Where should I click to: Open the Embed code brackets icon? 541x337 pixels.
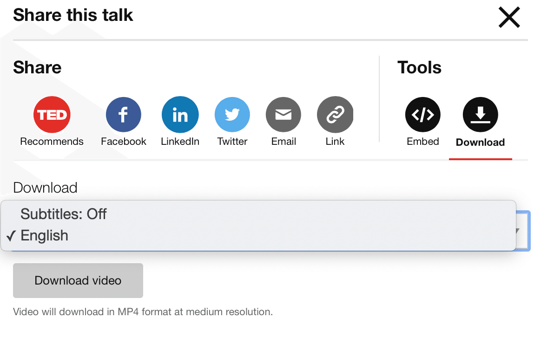tap(422, 115)
